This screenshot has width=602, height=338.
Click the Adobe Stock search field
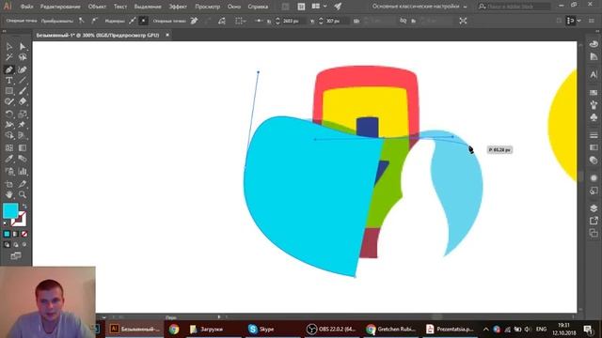point(515,7)
